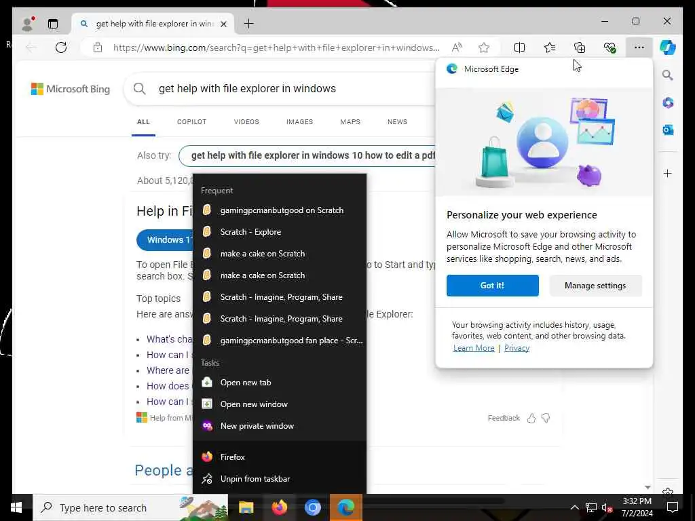The height and width of the screenshot is (521, 695).
Task: Open the notification center icon
Action: pyautogui.click(x=673, y=507)
